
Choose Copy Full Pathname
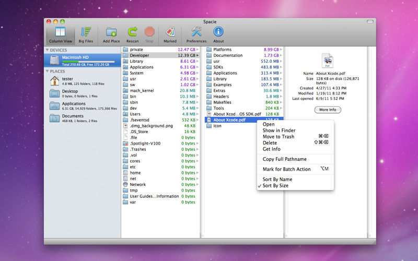(295, 159)
